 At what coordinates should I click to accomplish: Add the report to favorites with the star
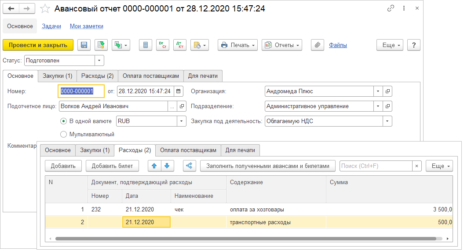(x=45, y=9)
